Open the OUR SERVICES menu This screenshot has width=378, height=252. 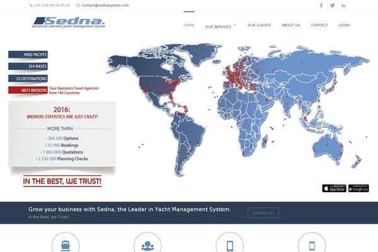218,26
